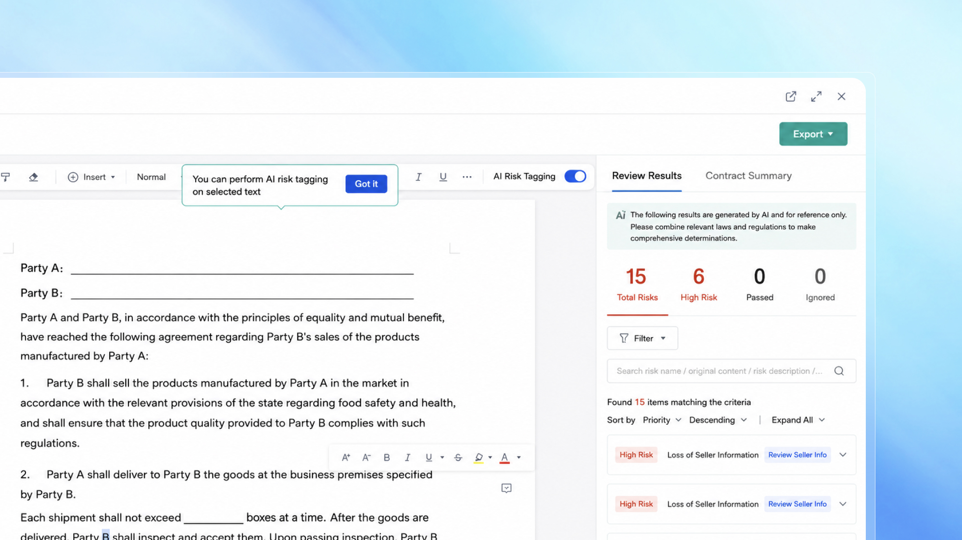Click the first Review Seller Info link

797,455
